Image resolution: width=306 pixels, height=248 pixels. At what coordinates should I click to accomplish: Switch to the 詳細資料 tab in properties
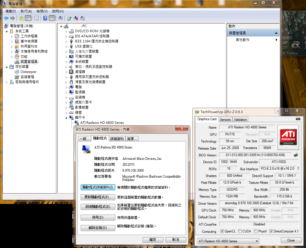click(x=117, y=139)
